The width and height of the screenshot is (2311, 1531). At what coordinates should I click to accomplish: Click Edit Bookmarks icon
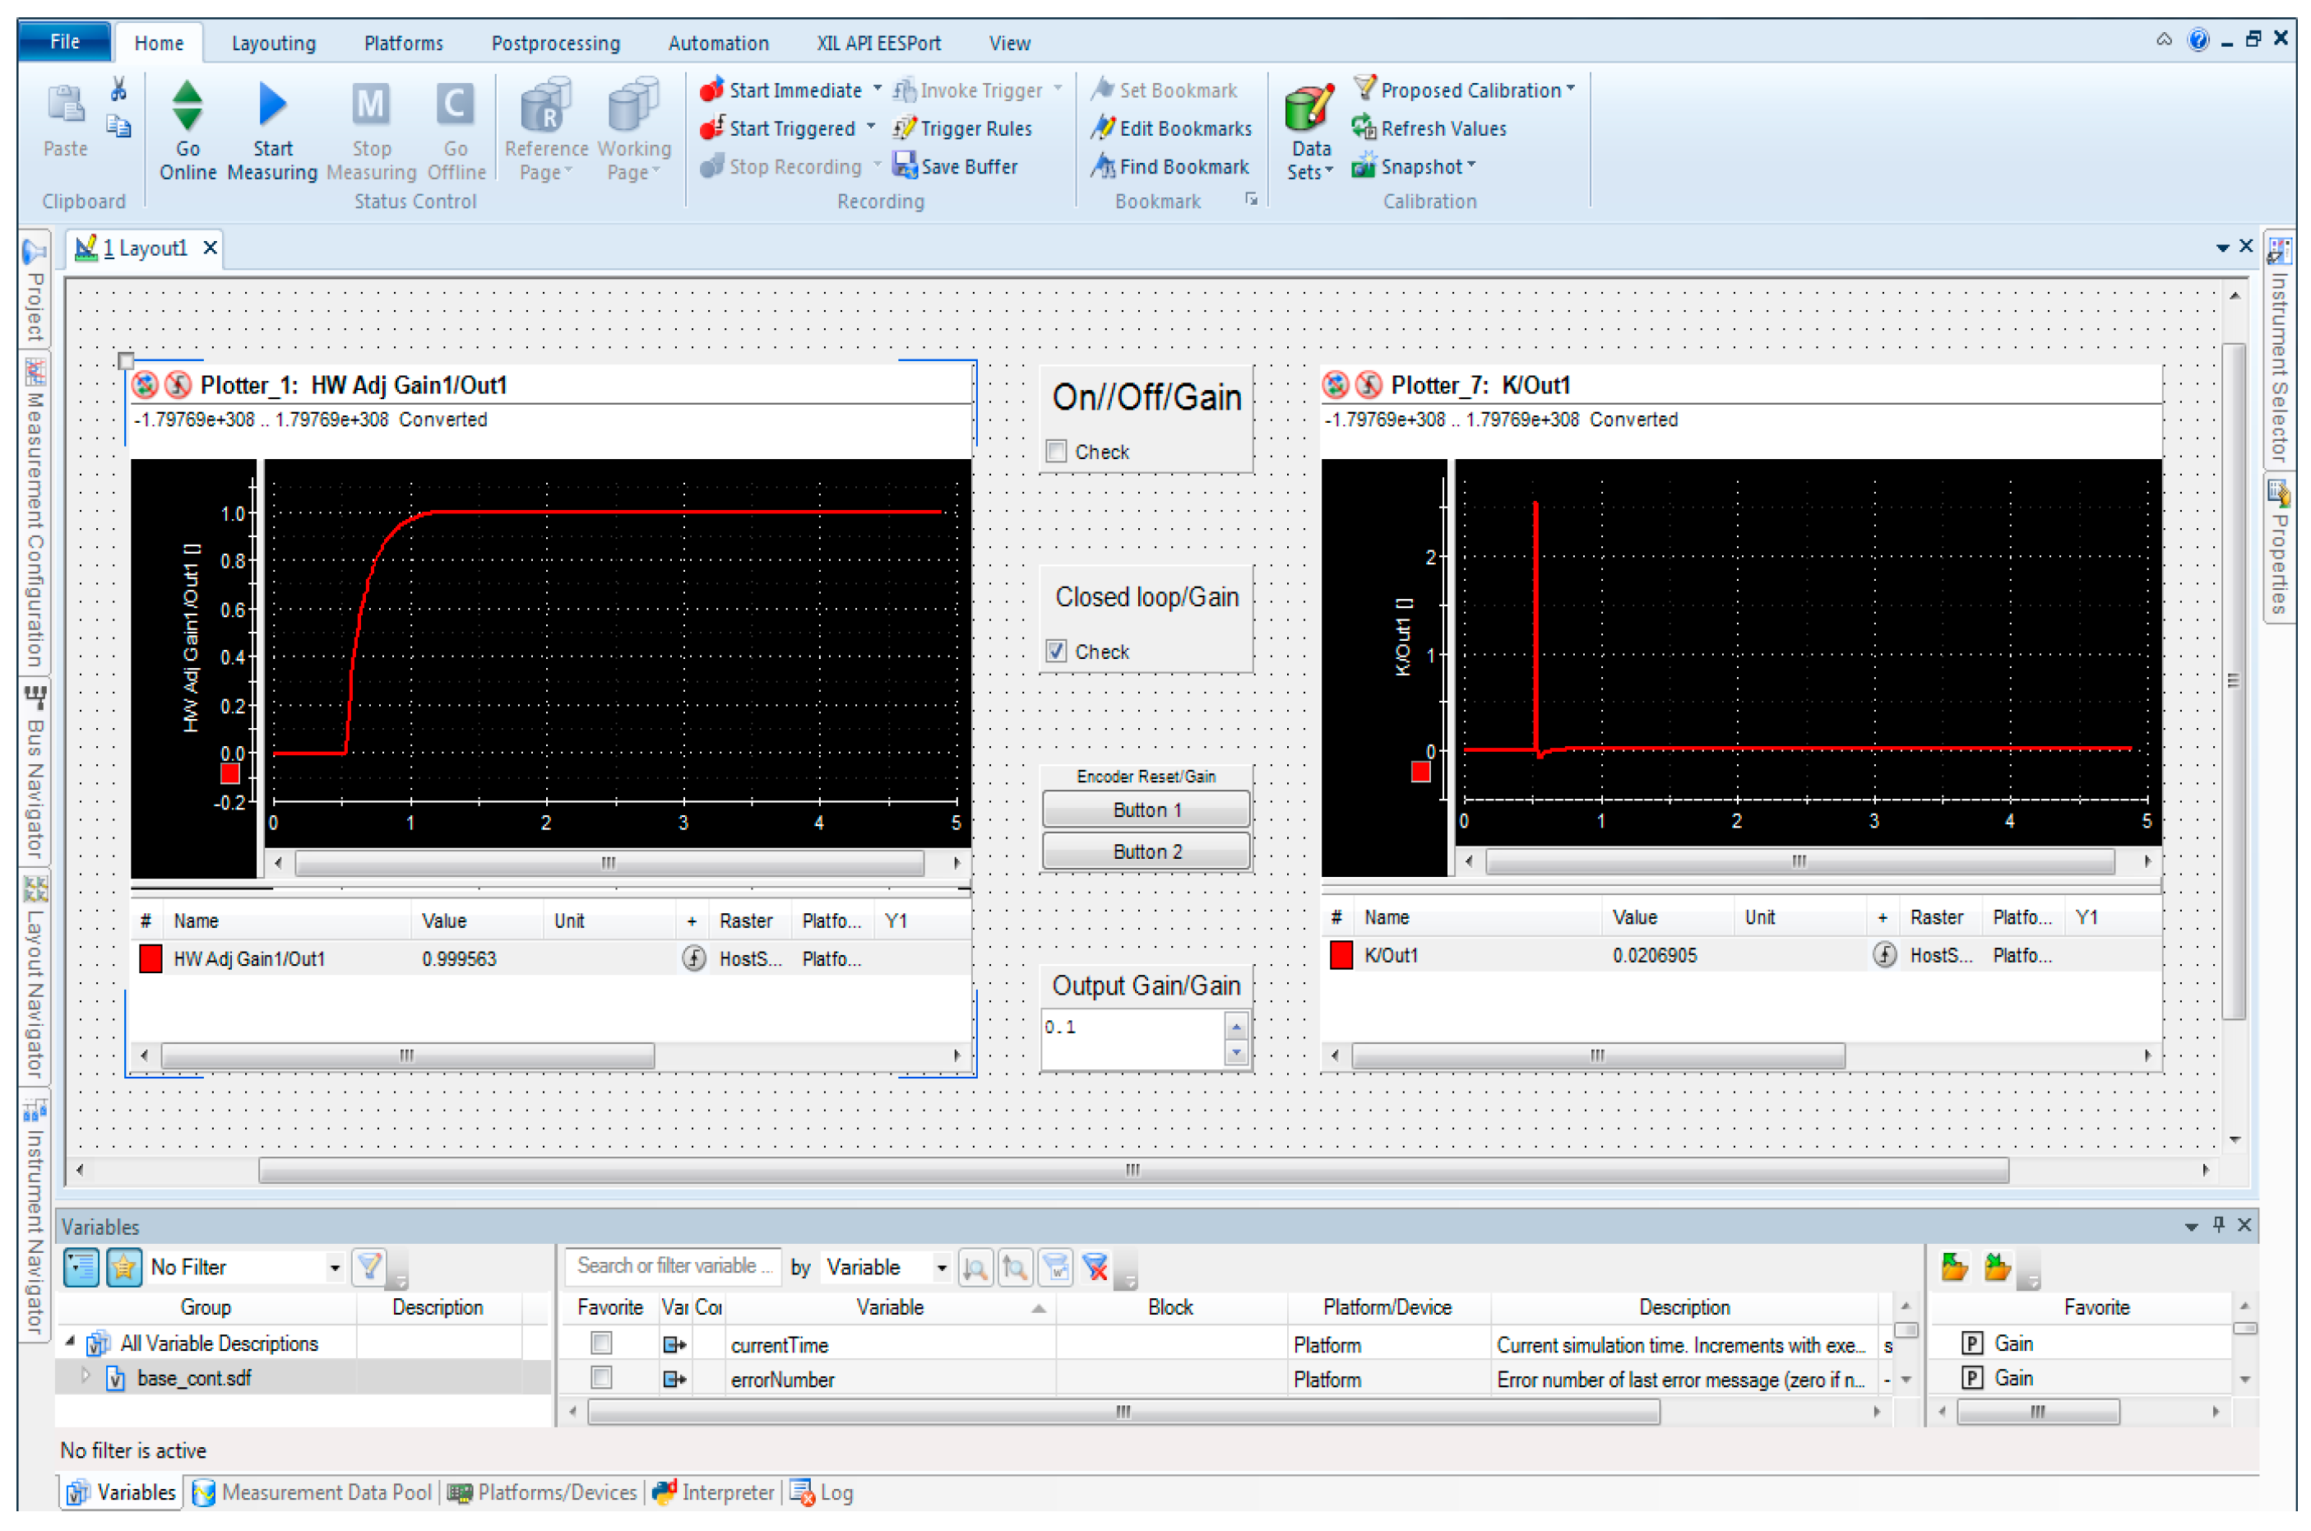[x=1103, y=128]
